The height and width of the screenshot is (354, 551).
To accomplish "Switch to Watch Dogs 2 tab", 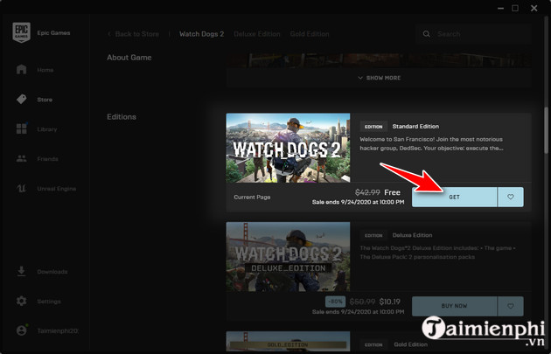I will pyautogui.click(x=202, y=34).
